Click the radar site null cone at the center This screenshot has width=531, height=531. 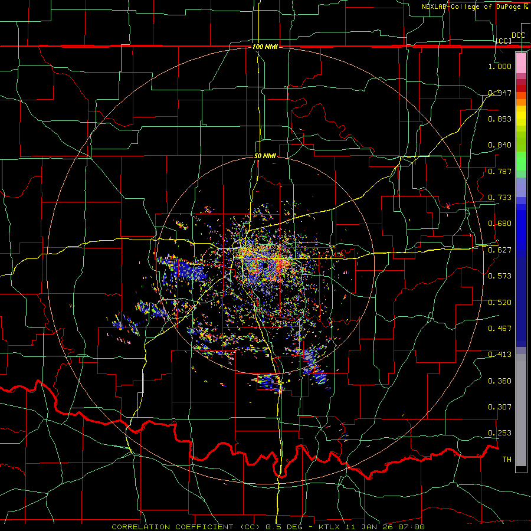click(265, 265)
